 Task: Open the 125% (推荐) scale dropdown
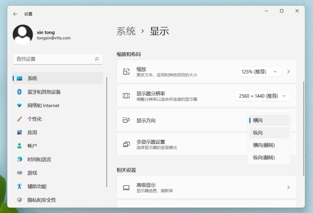coord(260,72)
